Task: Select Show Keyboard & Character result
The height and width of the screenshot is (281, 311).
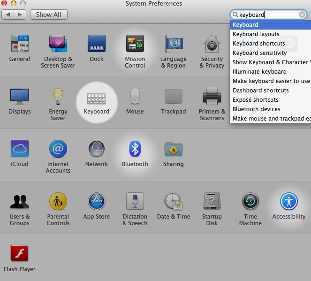Action: click(270, 62)
